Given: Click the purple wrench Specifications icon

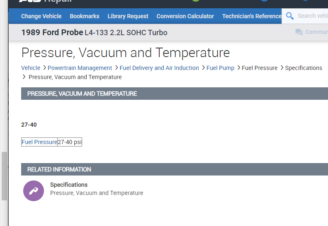Looking at the screenshot, I should [34, 191].
